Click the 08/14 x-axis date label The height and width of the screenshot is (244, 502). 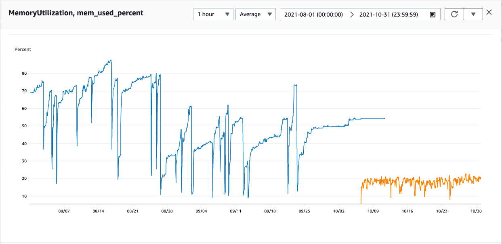point(98,211)
